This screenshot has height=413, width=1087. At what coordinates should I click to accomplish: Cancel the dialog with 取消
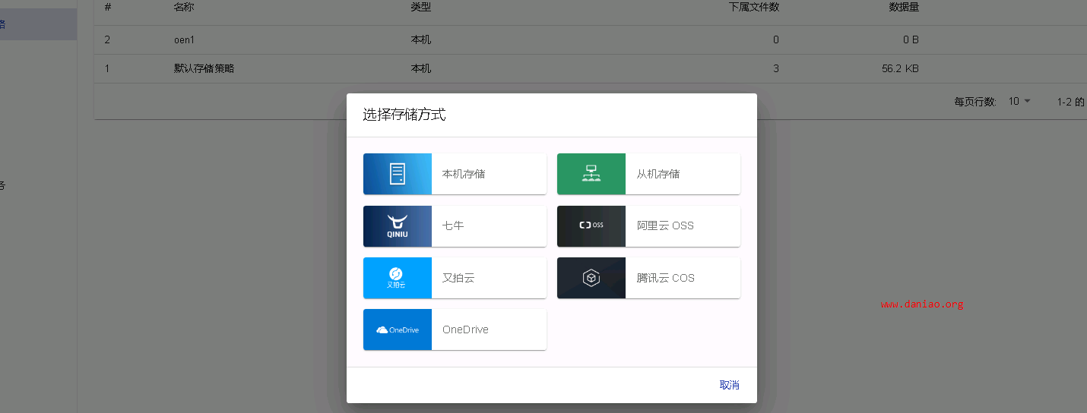click(730, 385)
